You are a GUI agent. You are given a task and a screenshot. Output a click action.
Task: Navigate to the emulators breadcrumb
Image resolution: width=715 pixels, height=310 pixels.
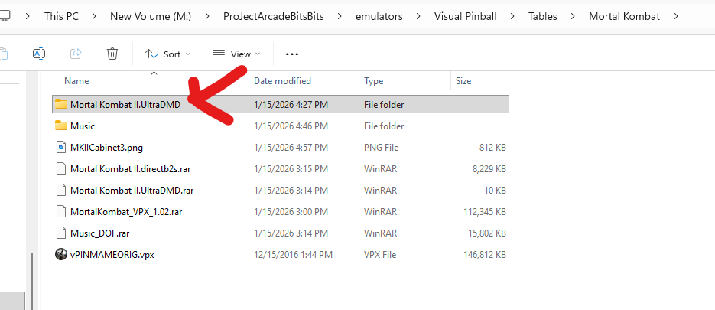379,16
